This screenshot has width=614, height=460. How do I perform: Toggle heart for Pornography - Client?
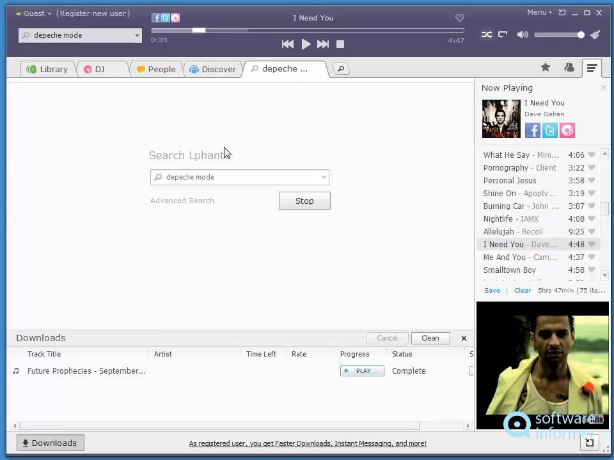coord(592,168)
